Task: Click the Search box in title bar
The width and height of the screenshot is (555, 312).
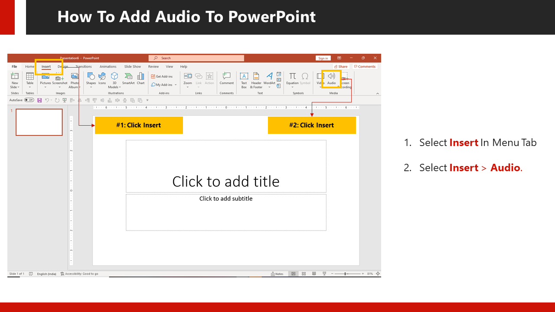Action: coord(196,58)
